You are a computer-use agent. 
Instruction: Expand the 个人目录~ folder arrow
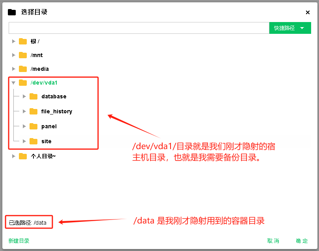[14, 156]
